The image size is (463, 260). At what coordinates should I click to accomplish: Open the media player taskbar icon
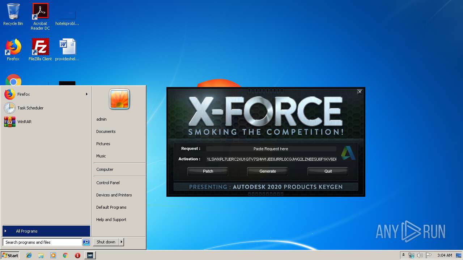click(53, 255)
